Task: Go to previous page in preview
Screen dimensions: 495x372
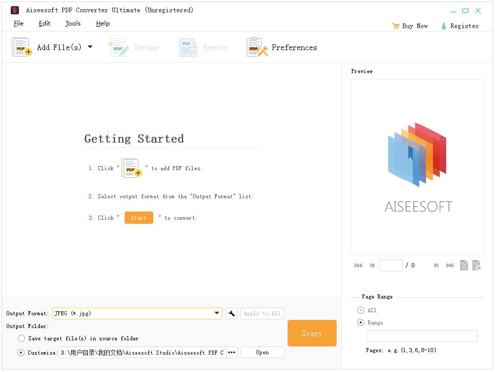Action: click(x=372, y=265)
